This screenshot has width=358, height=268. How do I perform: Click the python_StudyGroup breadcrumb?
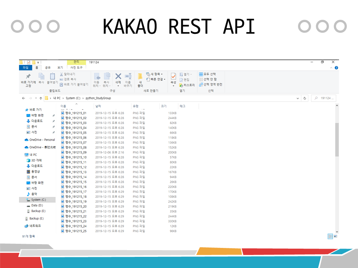(x=98, y=98)
